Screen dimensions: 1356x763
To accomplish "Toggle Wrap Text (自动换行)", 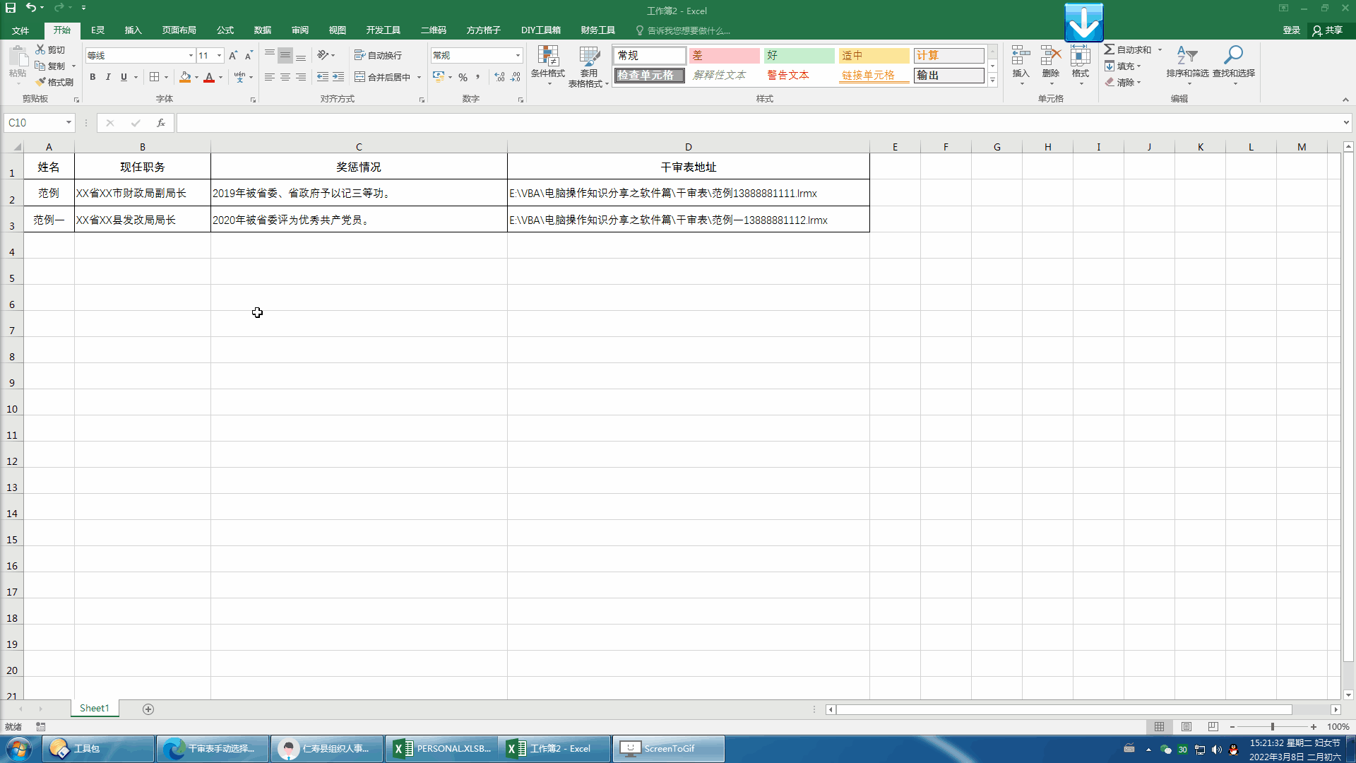I will (378, 55).
